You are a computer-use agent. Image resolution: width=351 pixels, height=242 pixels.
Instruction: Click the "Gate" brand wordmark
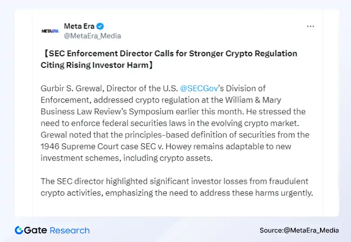coord(36,230)
